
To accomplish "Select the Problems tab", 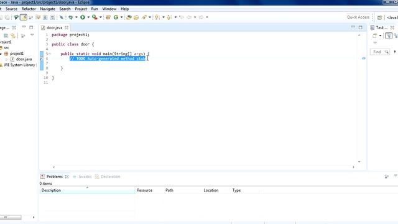I will click(55, 177).
